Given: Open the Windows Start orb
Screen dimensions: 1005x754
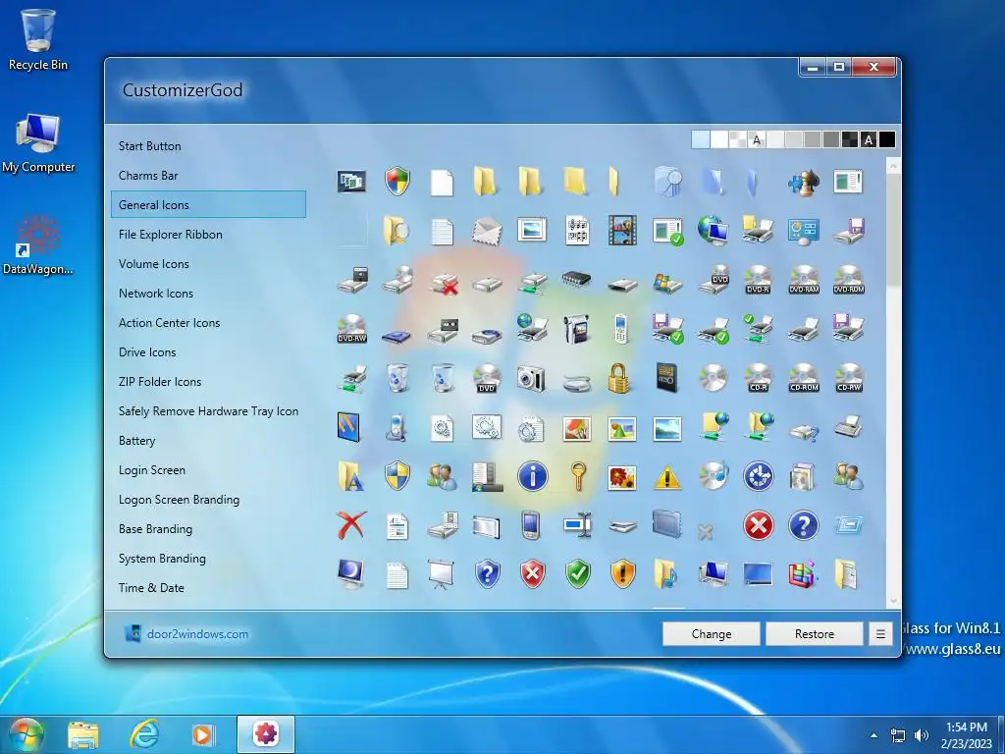Looking at the screenshot, I should 25,734.
